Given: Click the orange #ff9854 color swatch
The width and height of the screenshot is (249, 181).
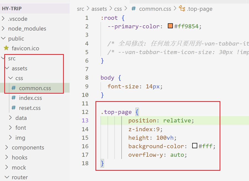Looking at the screenshot, I should click(x=170, y=26).
